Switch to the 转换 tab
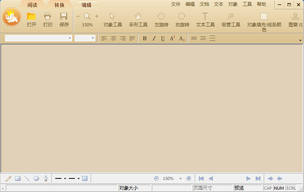 [x=59, y=5]
